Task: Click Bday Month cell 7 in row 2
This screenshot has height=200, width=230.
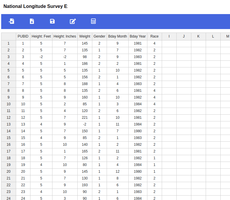Action: click(117, 50)
